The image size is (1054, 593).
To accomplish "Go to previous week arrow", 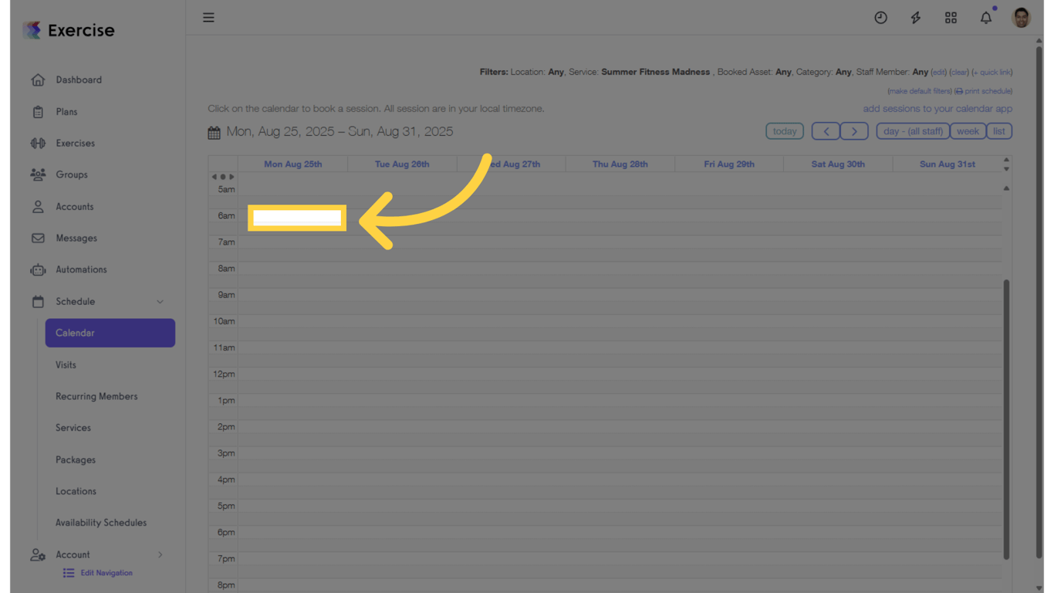I will [x=826, y=131].
